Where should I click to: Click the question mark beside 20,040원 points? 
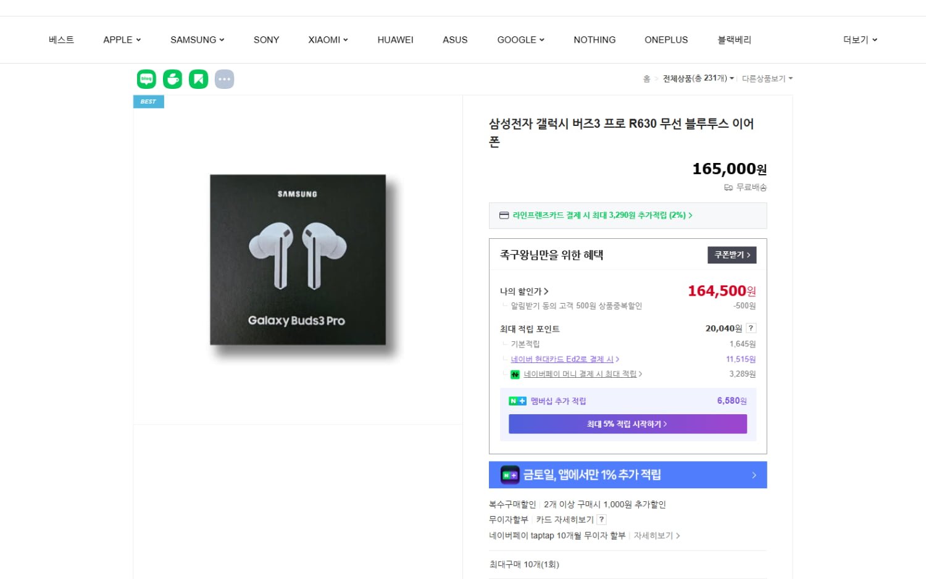coord(751,328)
